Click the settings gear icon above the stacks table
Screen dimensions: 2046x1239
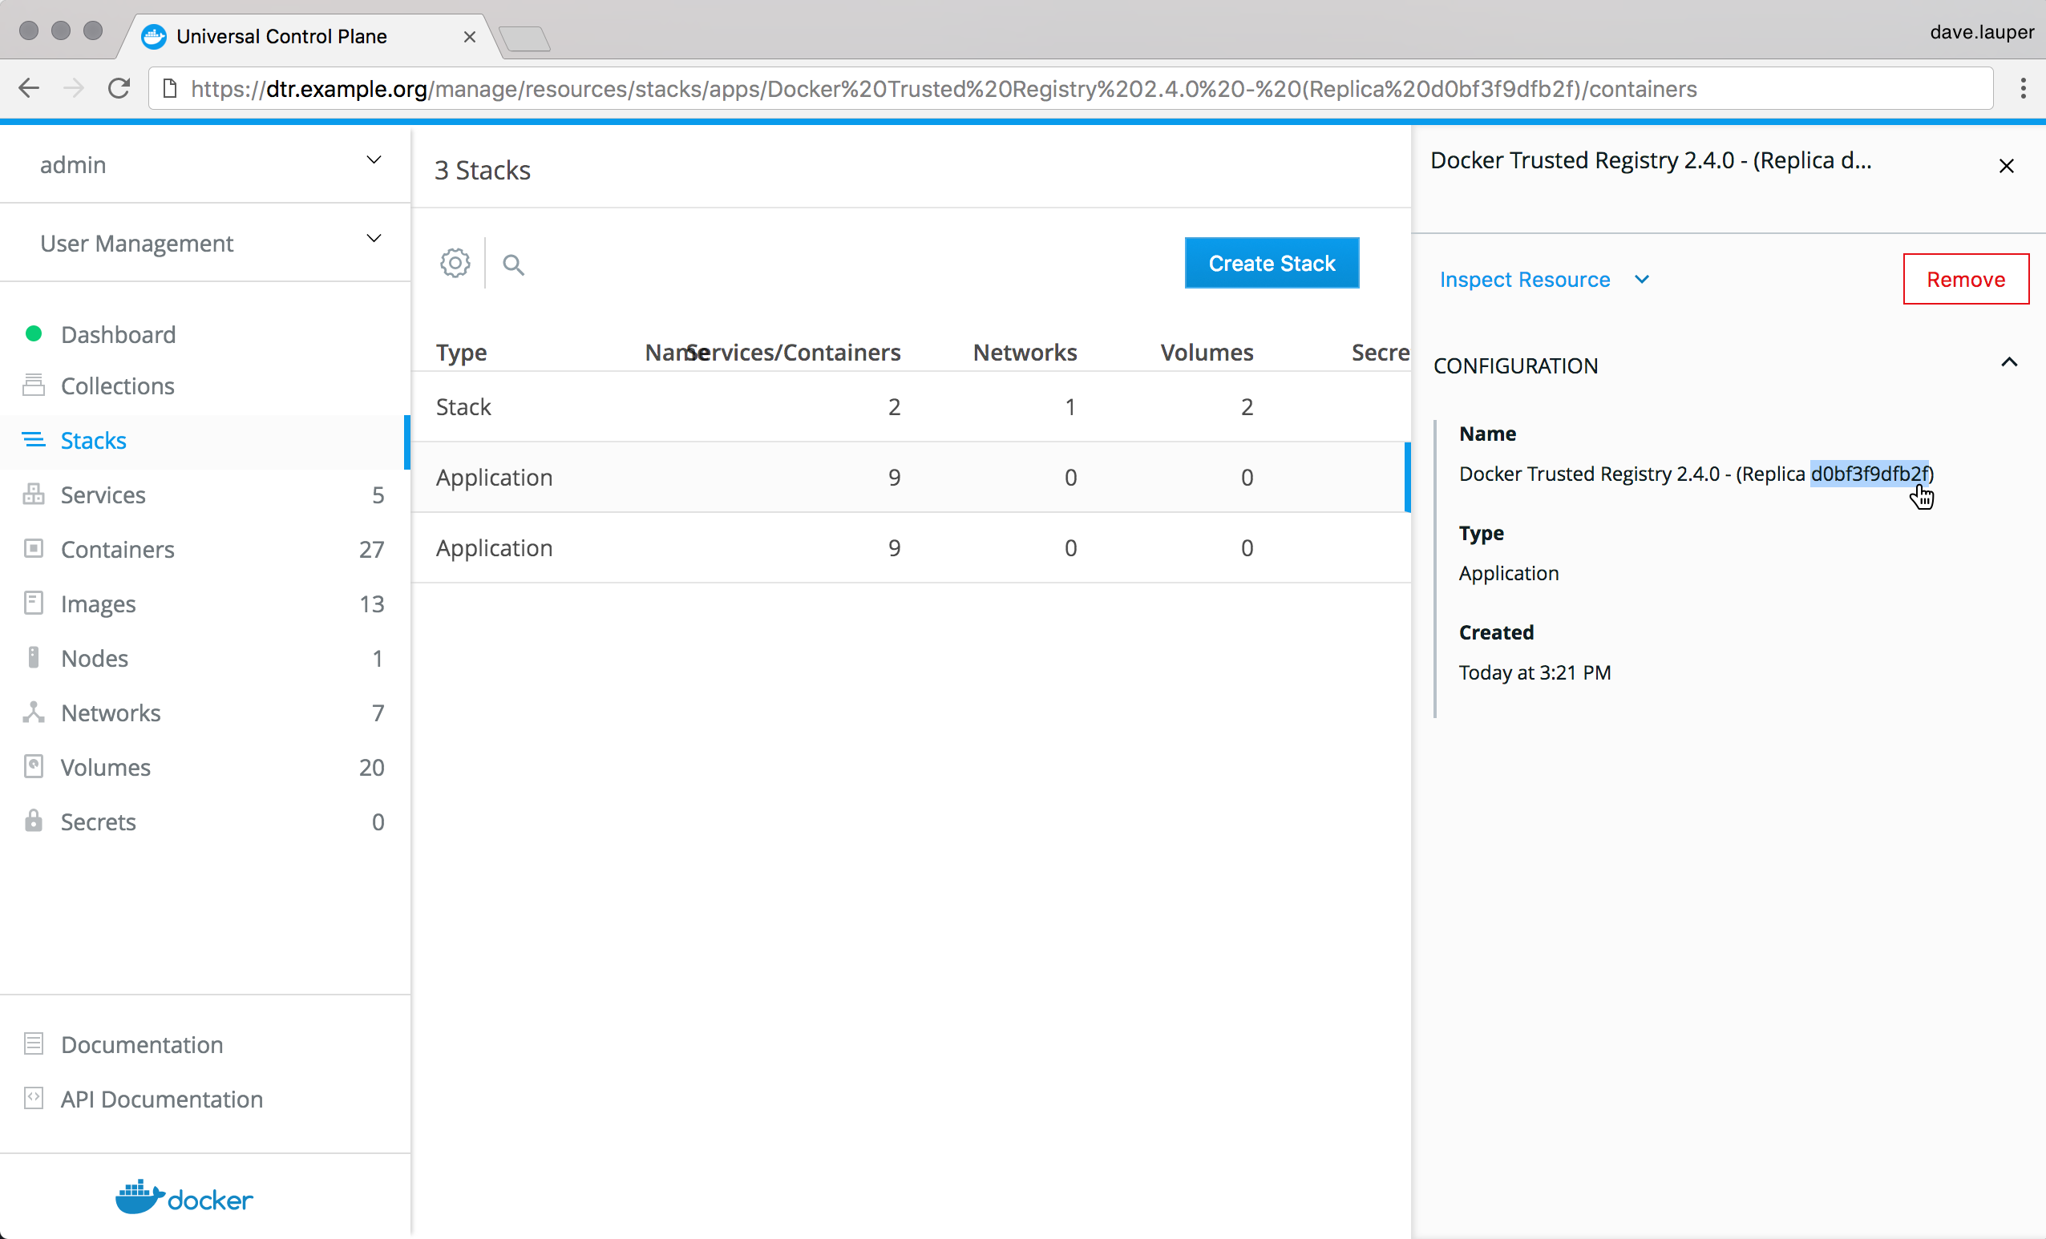click(x=455, y=263)
